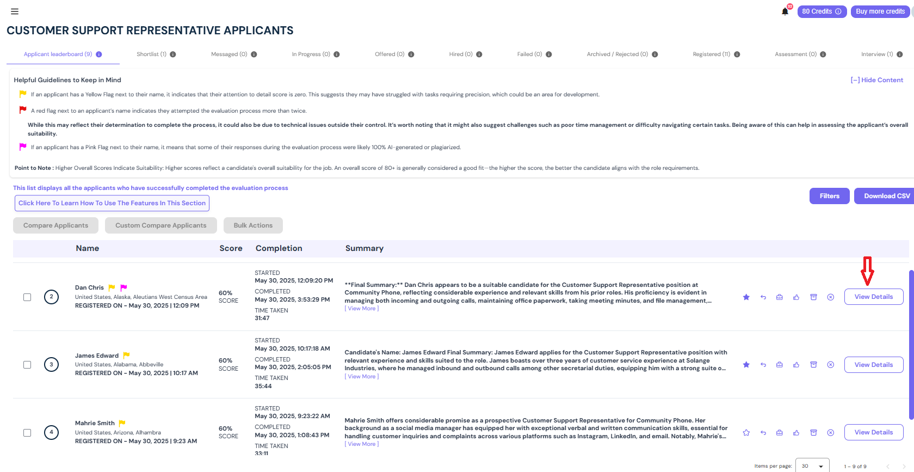Click the thumbs-up icon for Mahrie Smith
The height and width of the screenshot is (472, 914).
point(796,433)
